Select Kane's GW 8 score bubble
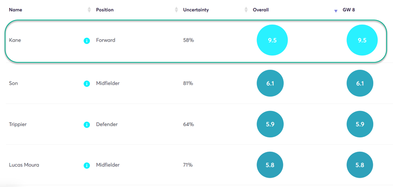The height and width of the screenshot is (187, 393). pos(362,40)
